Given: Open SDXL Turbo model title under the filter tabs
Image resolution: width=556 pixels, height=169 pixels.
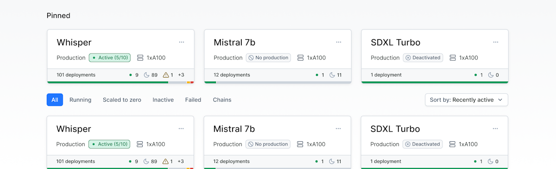Looking at the screenshot, I should 395,129.
